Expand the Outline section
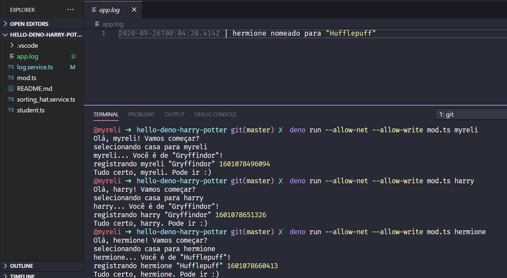The width and height of the screenshot is (507, 278). (x=5, y=266)
